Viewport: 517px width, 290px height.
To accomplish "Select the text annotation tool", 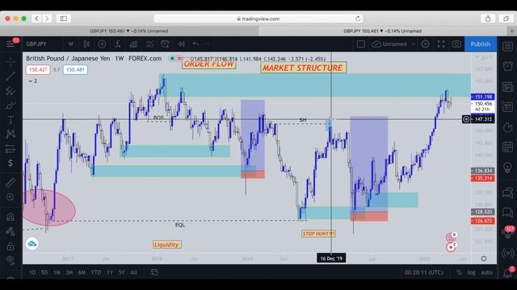I will (x=11, y=120).
